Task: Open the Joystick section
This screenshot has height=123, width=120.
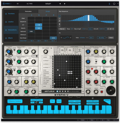Action: click(11, 22)
